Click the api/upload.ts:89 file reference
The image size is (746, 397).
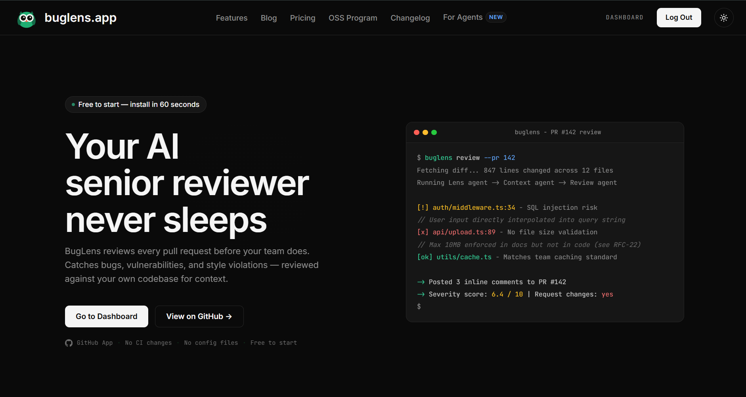pos(464,232)
